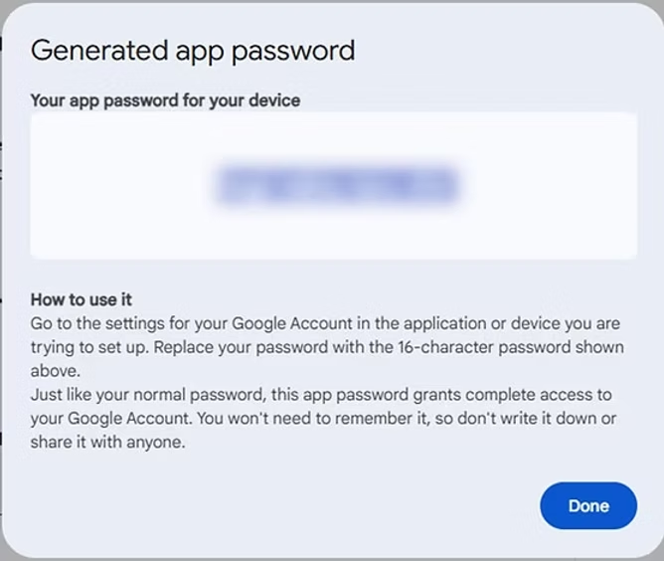This screenshot has height=561, width=664.
Task: Click empty dialog area left of Done
Action: point(298,505)
